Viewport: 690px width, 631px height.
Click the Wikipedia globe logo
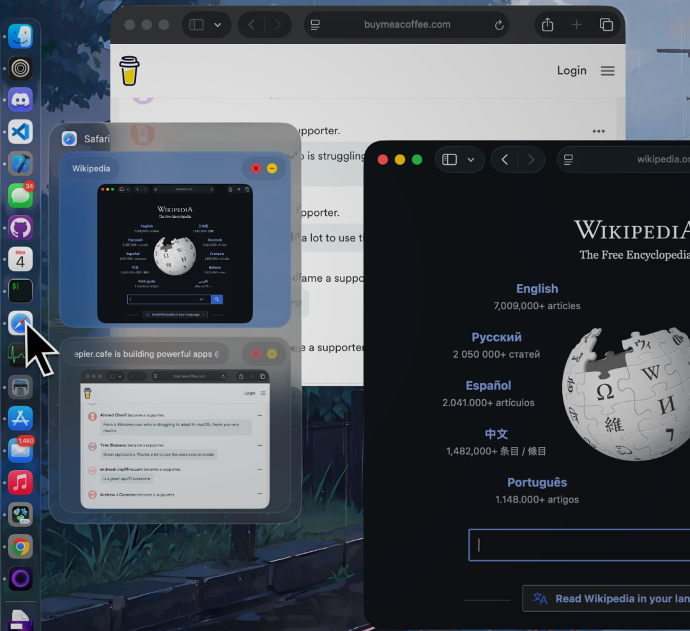click(x=625, y=394)
